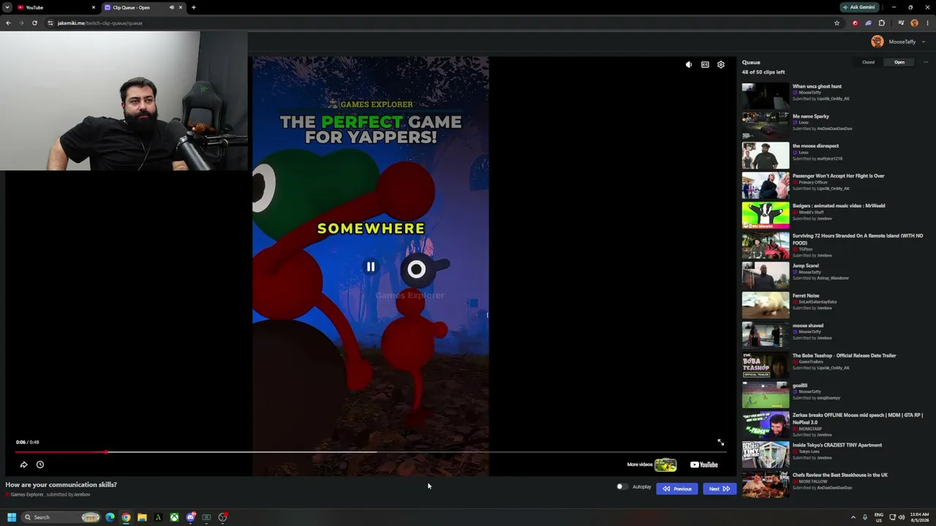Mute the Clip Queue tab audio icon
This screenshot has height=526, width=936.
click(x=172, y=7)
